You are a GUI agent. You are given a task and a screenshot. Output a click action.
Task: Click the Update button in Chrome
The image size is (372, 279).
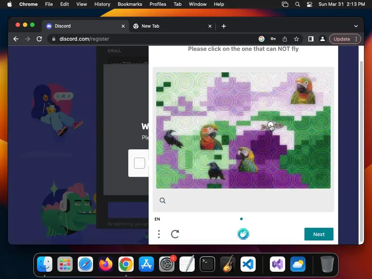[x=342, y=39]
